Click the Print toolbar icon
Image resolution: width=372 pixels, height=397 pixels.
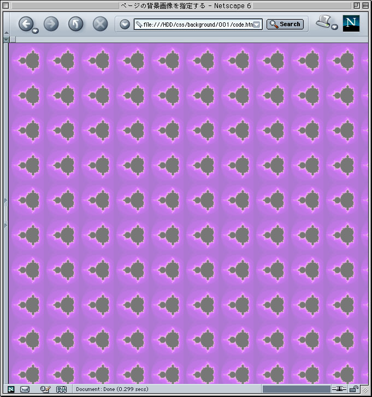point(323,22)
